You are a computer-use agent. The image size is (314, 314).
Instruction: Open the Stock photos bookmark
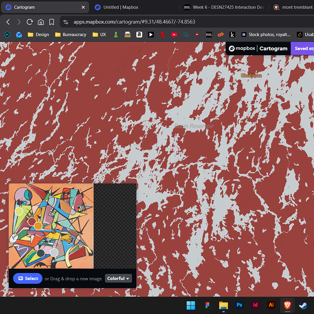[266, 35]
